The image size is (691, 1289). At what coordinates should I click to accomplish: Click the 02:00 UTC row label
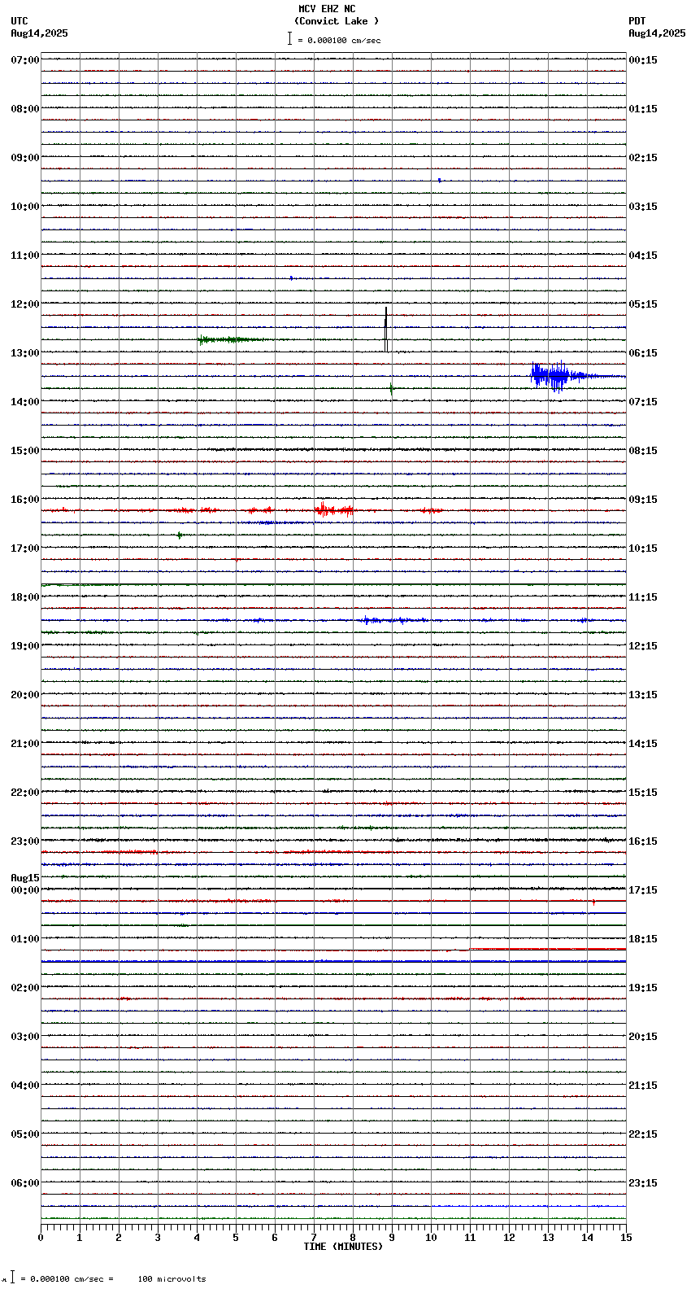pos(25,988)
